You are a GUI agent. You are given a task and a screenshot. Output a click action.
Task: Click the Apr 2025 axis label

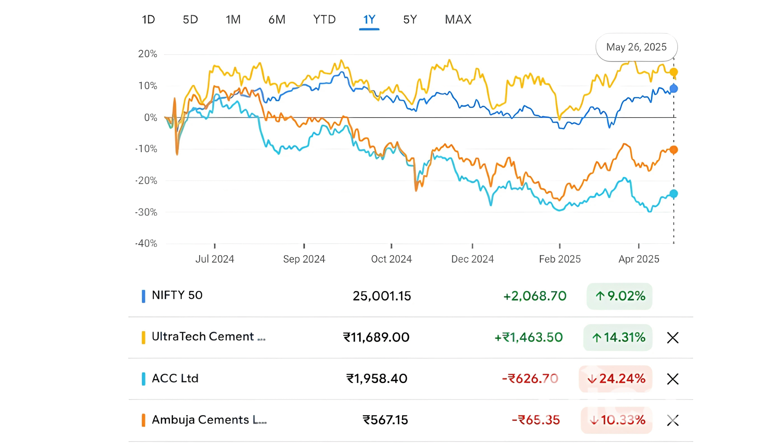(639, 259)
